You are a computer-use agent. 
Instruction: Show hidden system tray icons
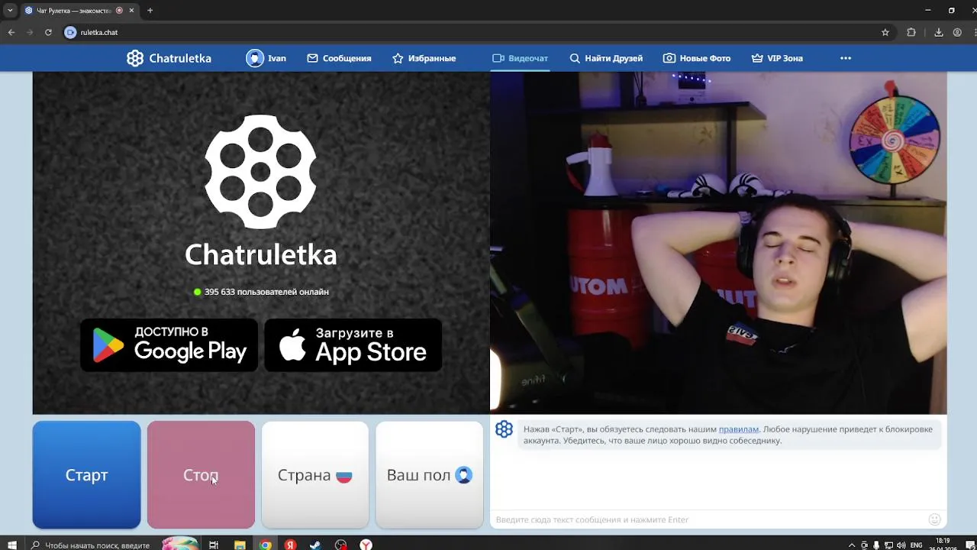tap(852, 545)
